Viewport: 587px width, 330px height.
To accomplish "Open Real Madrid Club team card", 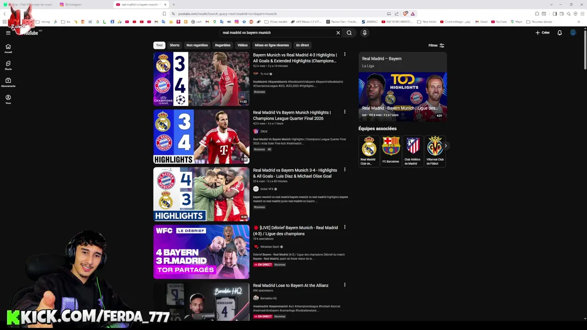I will (369, 151).
